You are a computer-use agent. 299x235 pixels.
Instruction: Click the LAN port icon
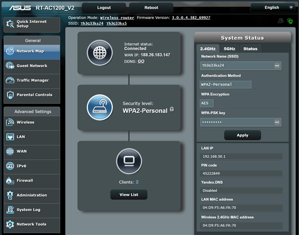(x=10, y=137)
